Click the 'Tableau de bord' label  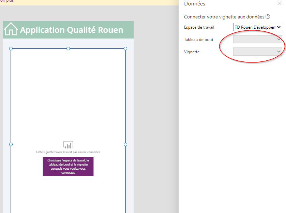click(198, 40)
